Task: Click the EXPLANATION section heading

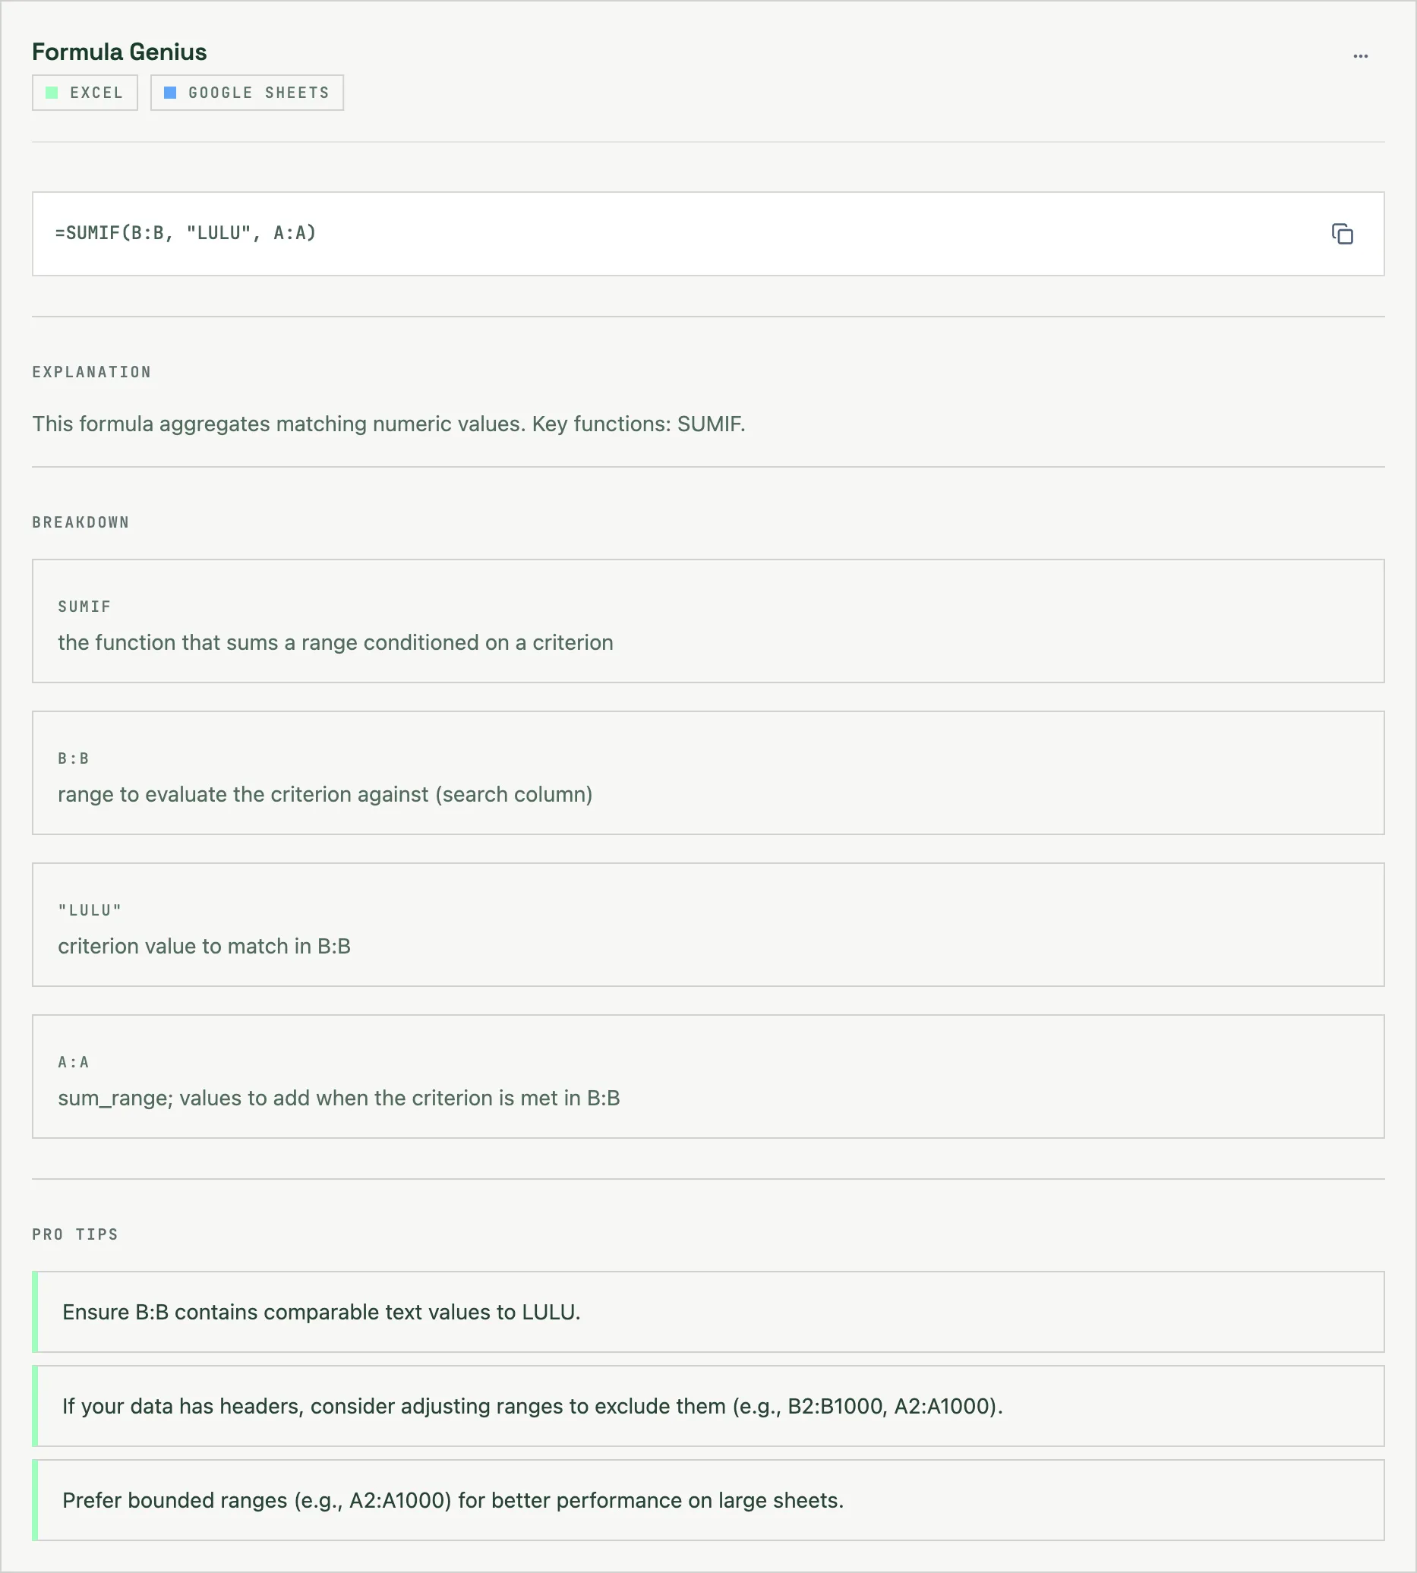Action: [x=92, y=372]
